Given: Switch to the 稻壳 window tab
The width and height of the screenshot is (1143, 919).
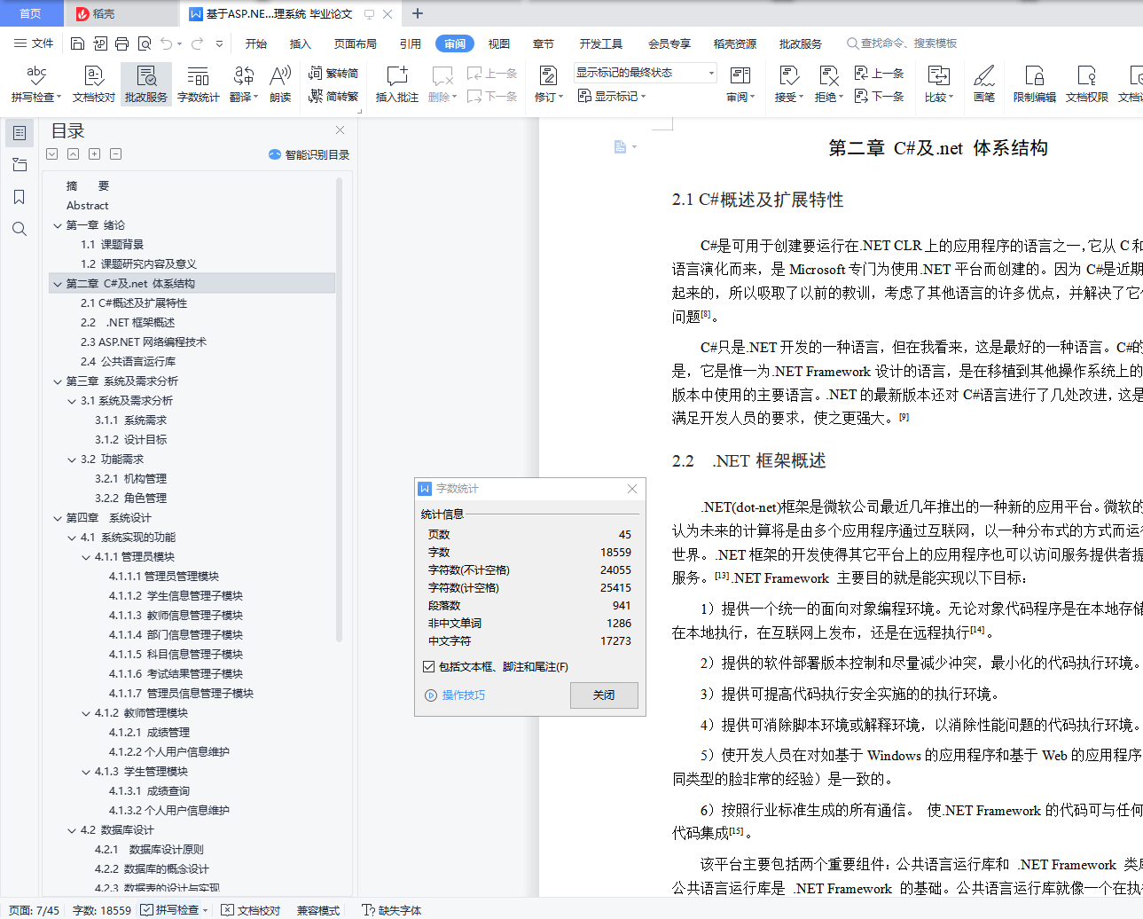Looking at the screenshot, I should tap(121, 13).
